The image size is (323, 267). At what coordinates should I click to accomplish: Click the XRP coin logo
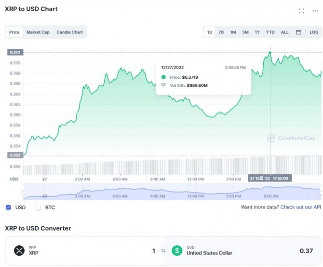click(x=19, y=251)
